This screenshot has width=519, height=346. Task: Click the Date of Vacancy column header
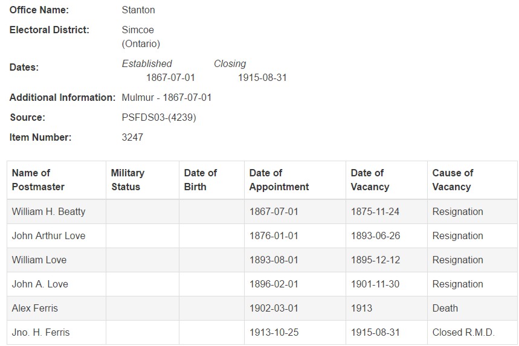pyautogui.click(x=370, y=180)
